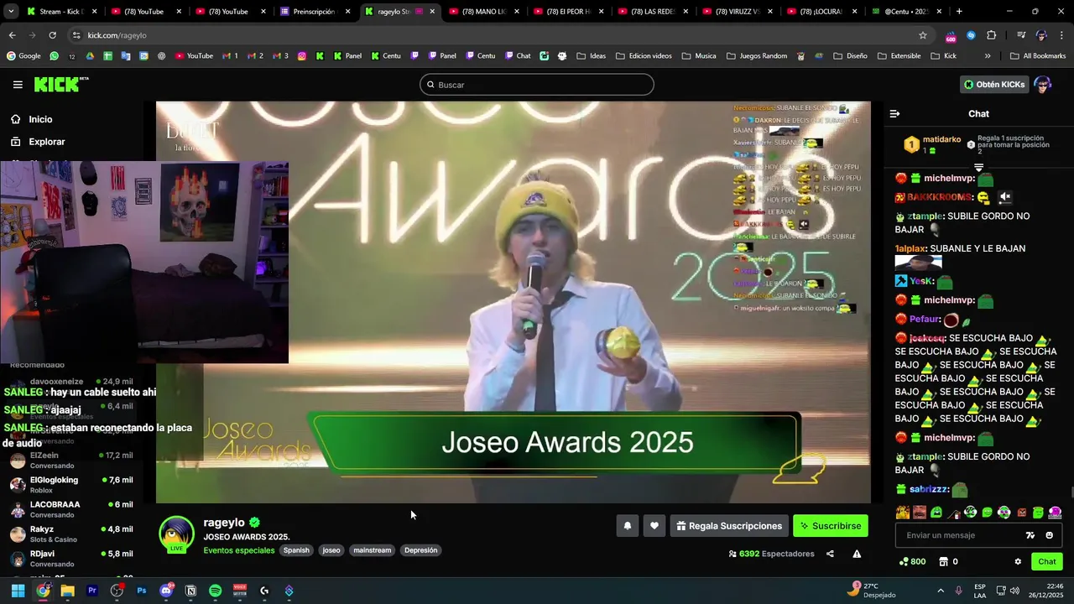The width and height of the screenshot is (1074, 604).
Task: Open the Juegos Random bookmark folder
Action: tap(756, 56)
